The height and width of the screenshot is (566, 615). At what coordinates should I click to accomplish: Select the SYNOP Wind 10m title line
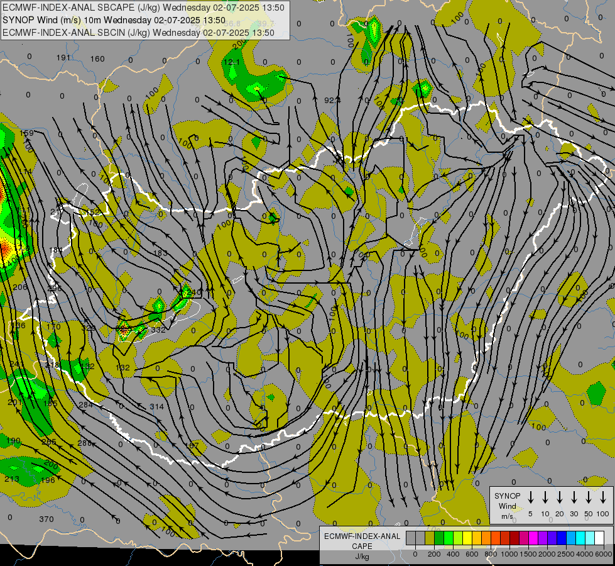(x=114, y=20)
